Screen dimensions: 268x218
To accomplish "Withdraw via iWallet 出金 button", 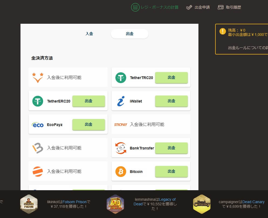I will [x=171, y=101].
